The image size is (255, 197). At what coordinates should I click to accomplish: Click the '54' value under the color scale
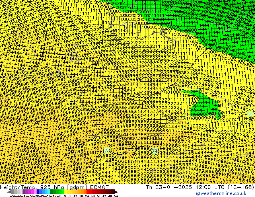coord(116,196)
